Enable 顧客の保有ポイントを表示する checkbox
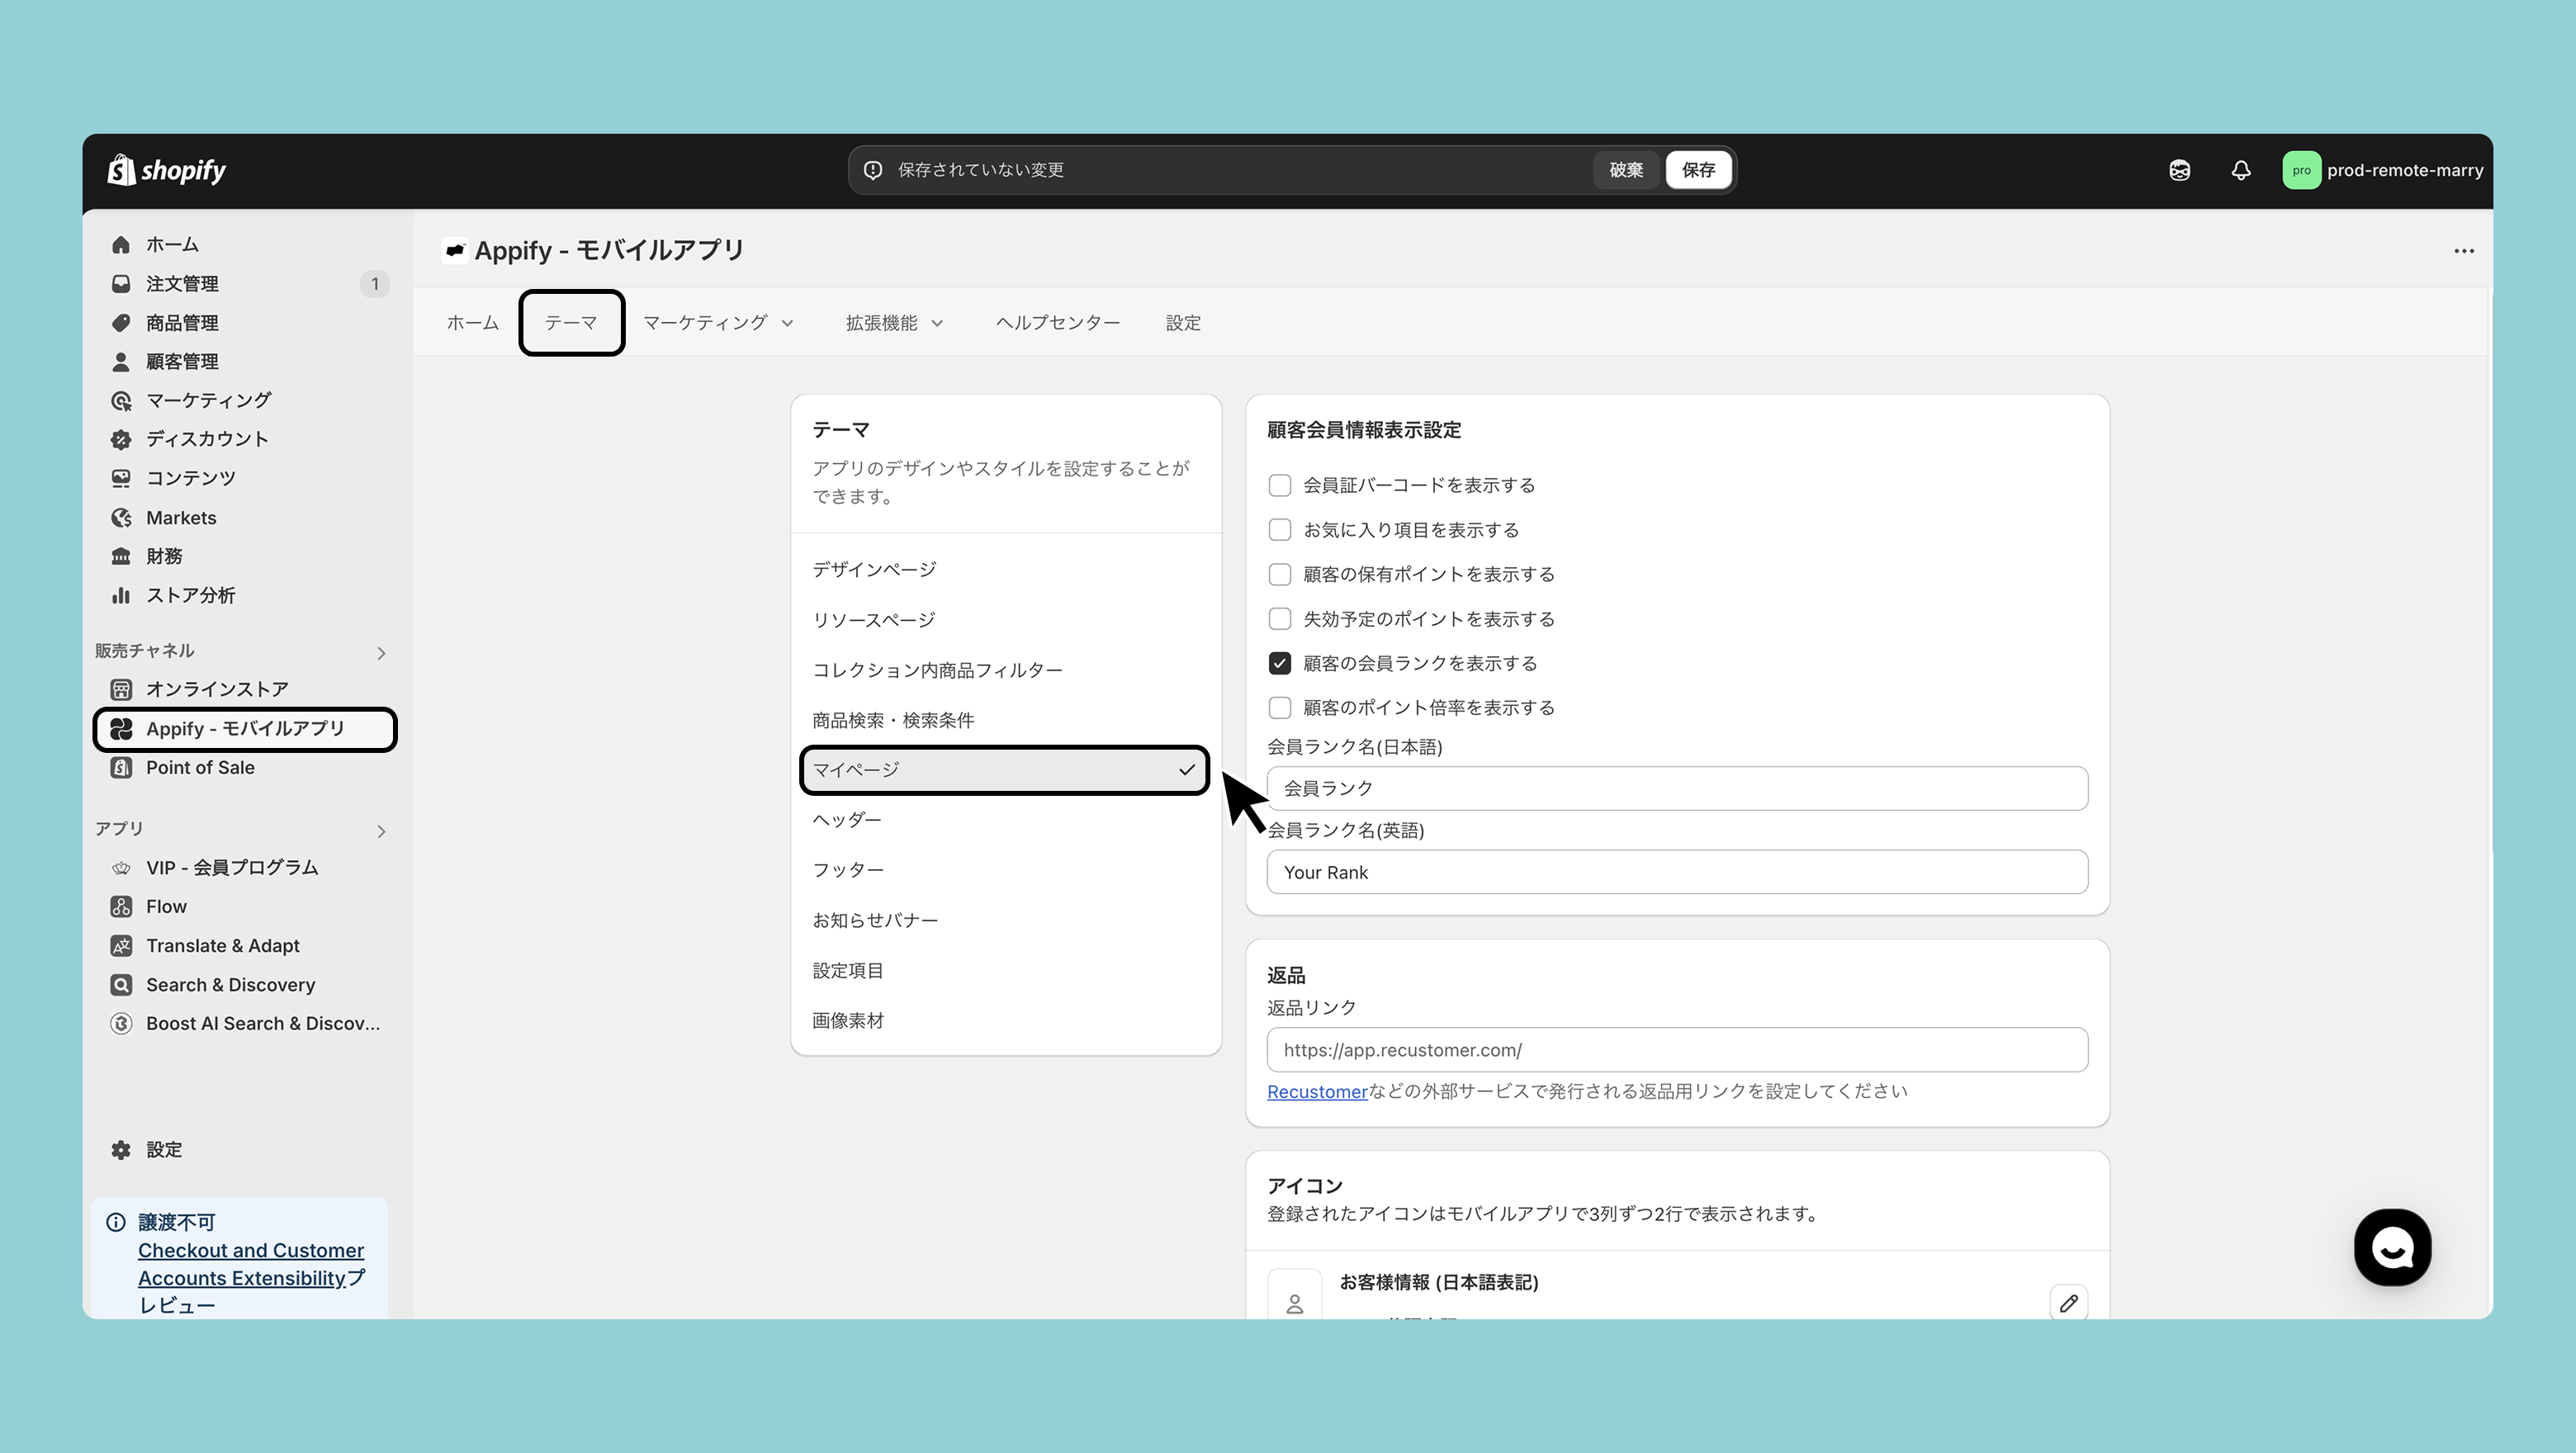The height and width of the screenshot is (1453, 2576). coord(1280,574)
